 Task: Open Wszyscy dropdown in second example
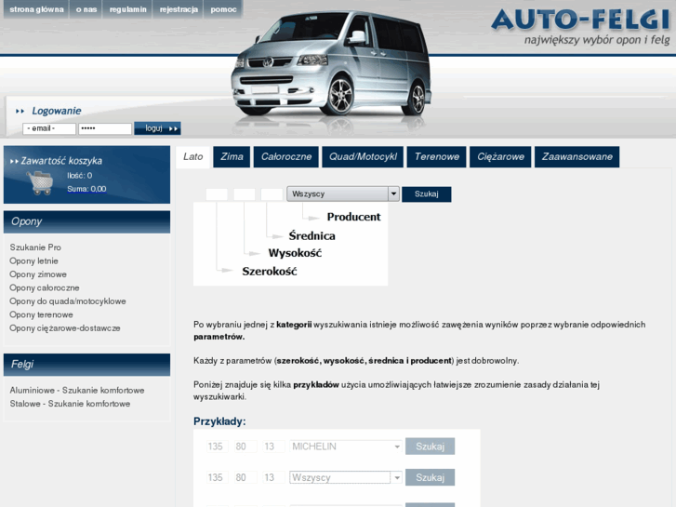click(x=346, y=477)
